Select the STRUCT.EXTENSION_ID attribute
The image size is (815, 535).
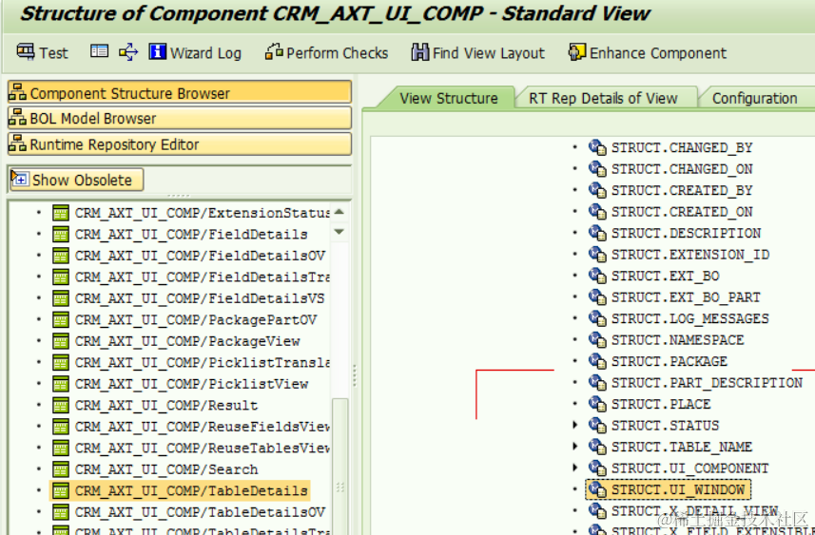689,254
